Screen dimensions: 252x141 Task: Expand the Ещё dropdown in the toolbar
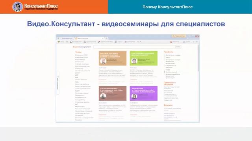(139, 42)
